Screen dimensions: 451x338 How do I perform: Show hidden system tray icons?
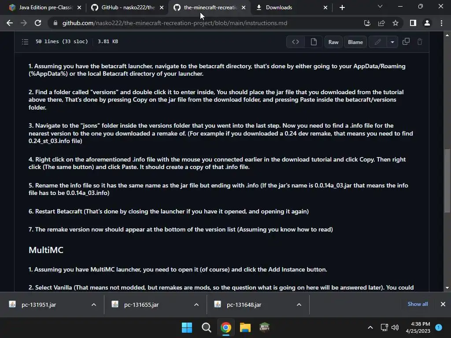(370, 327)
